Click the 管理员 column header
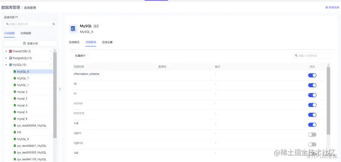The width and height of the screenshot is (341, 162). tap(162, 67)
